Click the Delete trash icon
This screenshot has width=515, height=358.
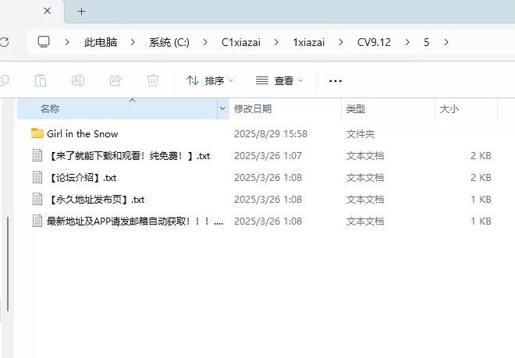(x=153, y=80)
